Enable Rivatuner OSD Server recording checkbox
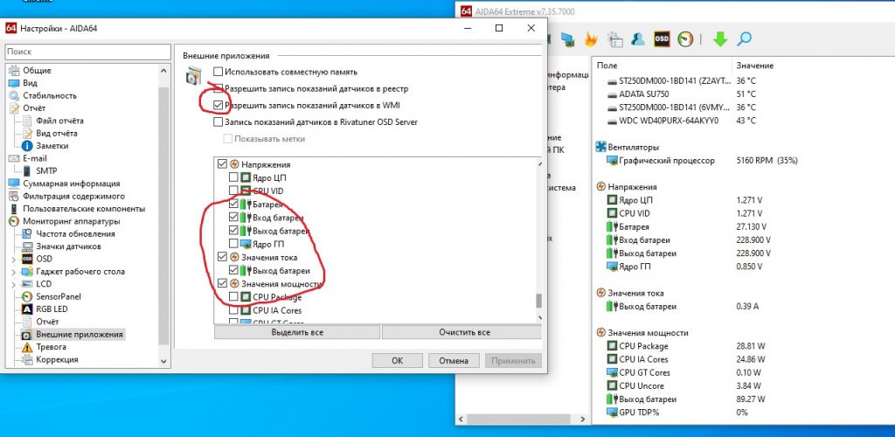 pyautogui.click(x=218, y=122)
